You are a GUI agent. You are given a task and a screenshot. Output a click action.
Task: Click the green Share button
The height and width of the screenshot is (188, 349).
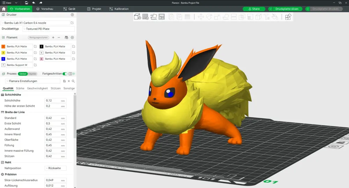pos(254,9)
